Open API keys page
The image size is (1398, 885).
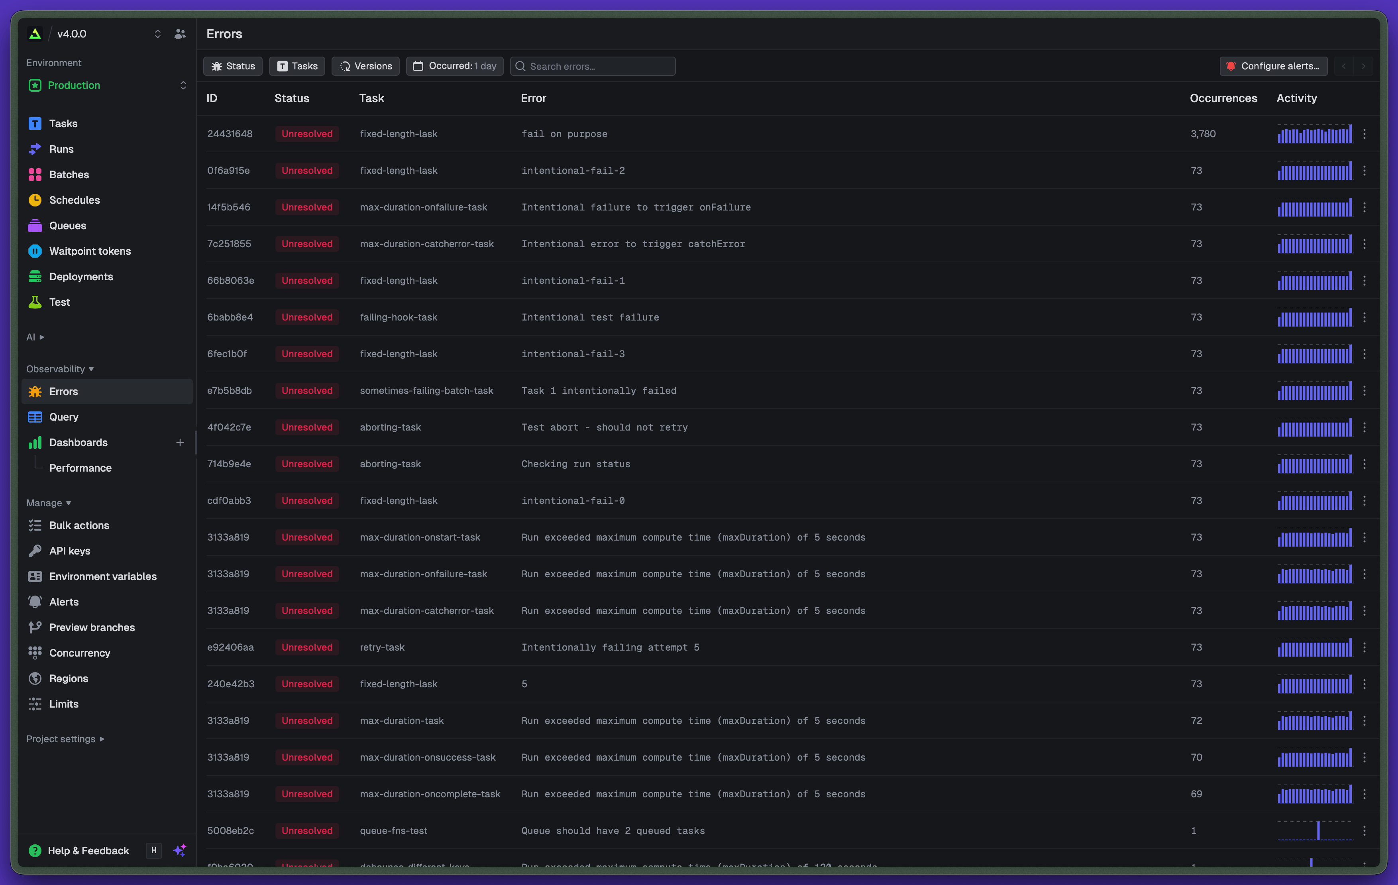coord(107,551)
